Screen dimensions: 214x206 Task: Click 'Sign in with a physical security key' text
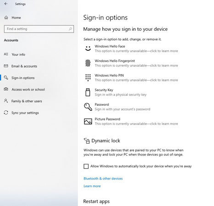pos(121,95)
